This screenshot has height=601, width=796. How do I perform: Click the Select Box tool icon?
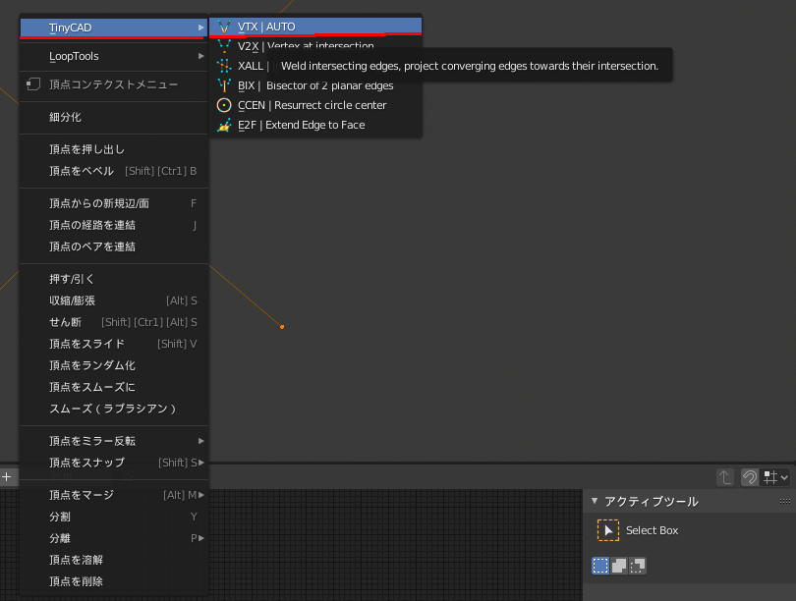pos(607,530)
